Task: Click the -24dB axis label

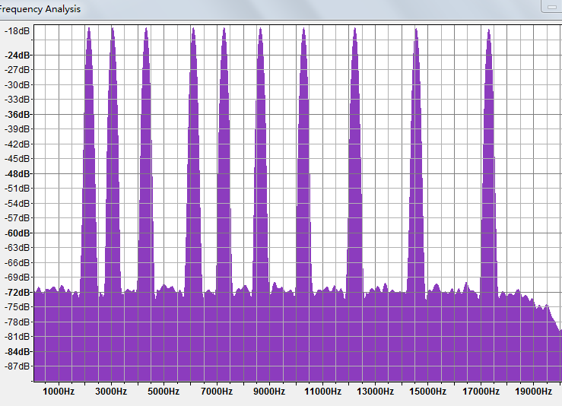Action: [17, 56]
